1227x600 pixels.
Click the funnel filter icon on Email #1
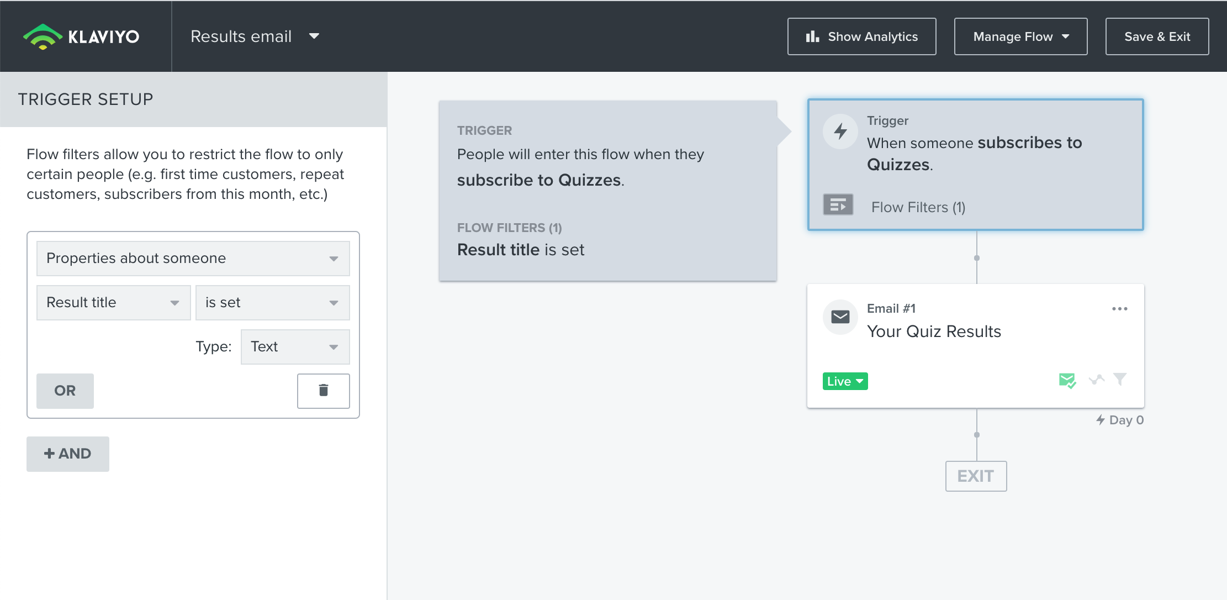click(x=1120, y=380)
